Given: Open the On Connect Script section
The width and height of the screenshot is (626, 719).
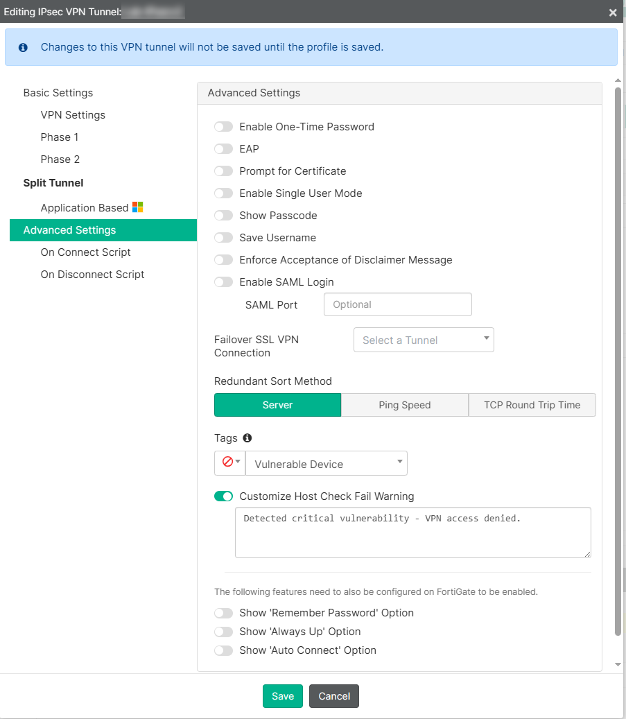Looking at the screenshot, I should pyautogui.click(x=86, y=252).
